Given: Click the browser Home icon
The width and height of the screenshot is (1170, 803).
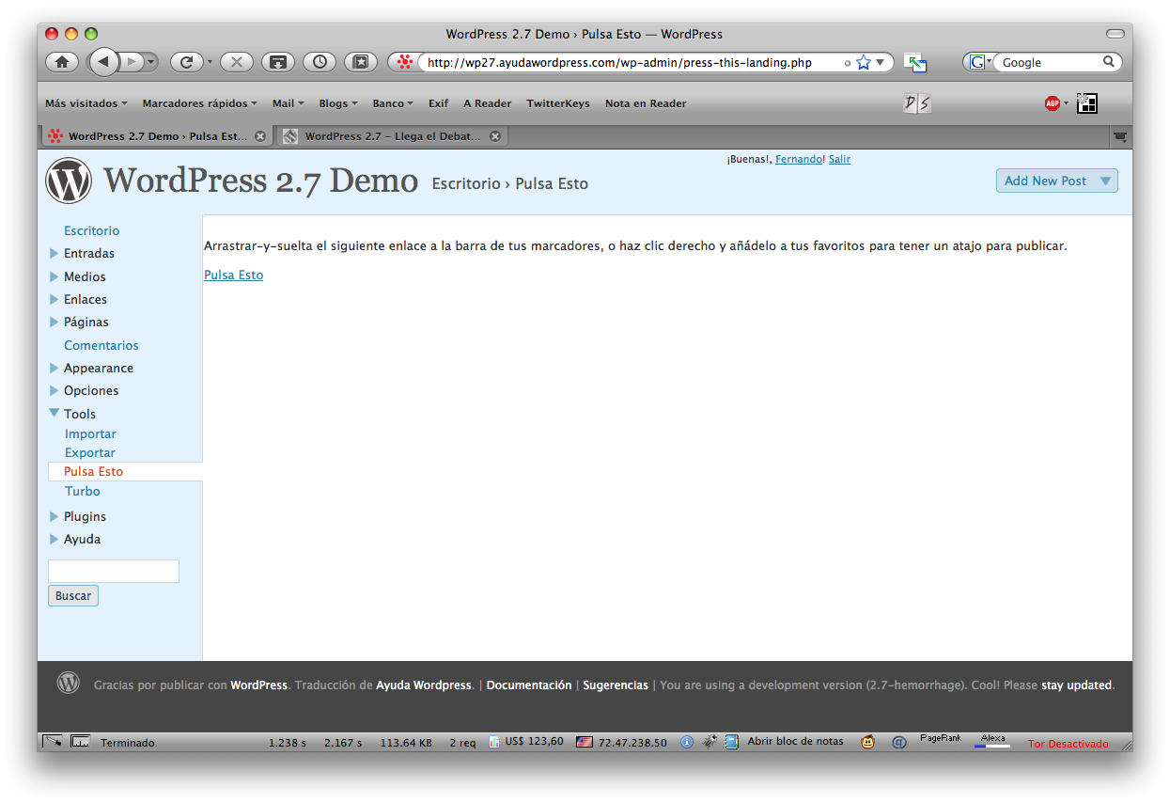Looking at the screenshot, I should [x=61, y=62].
